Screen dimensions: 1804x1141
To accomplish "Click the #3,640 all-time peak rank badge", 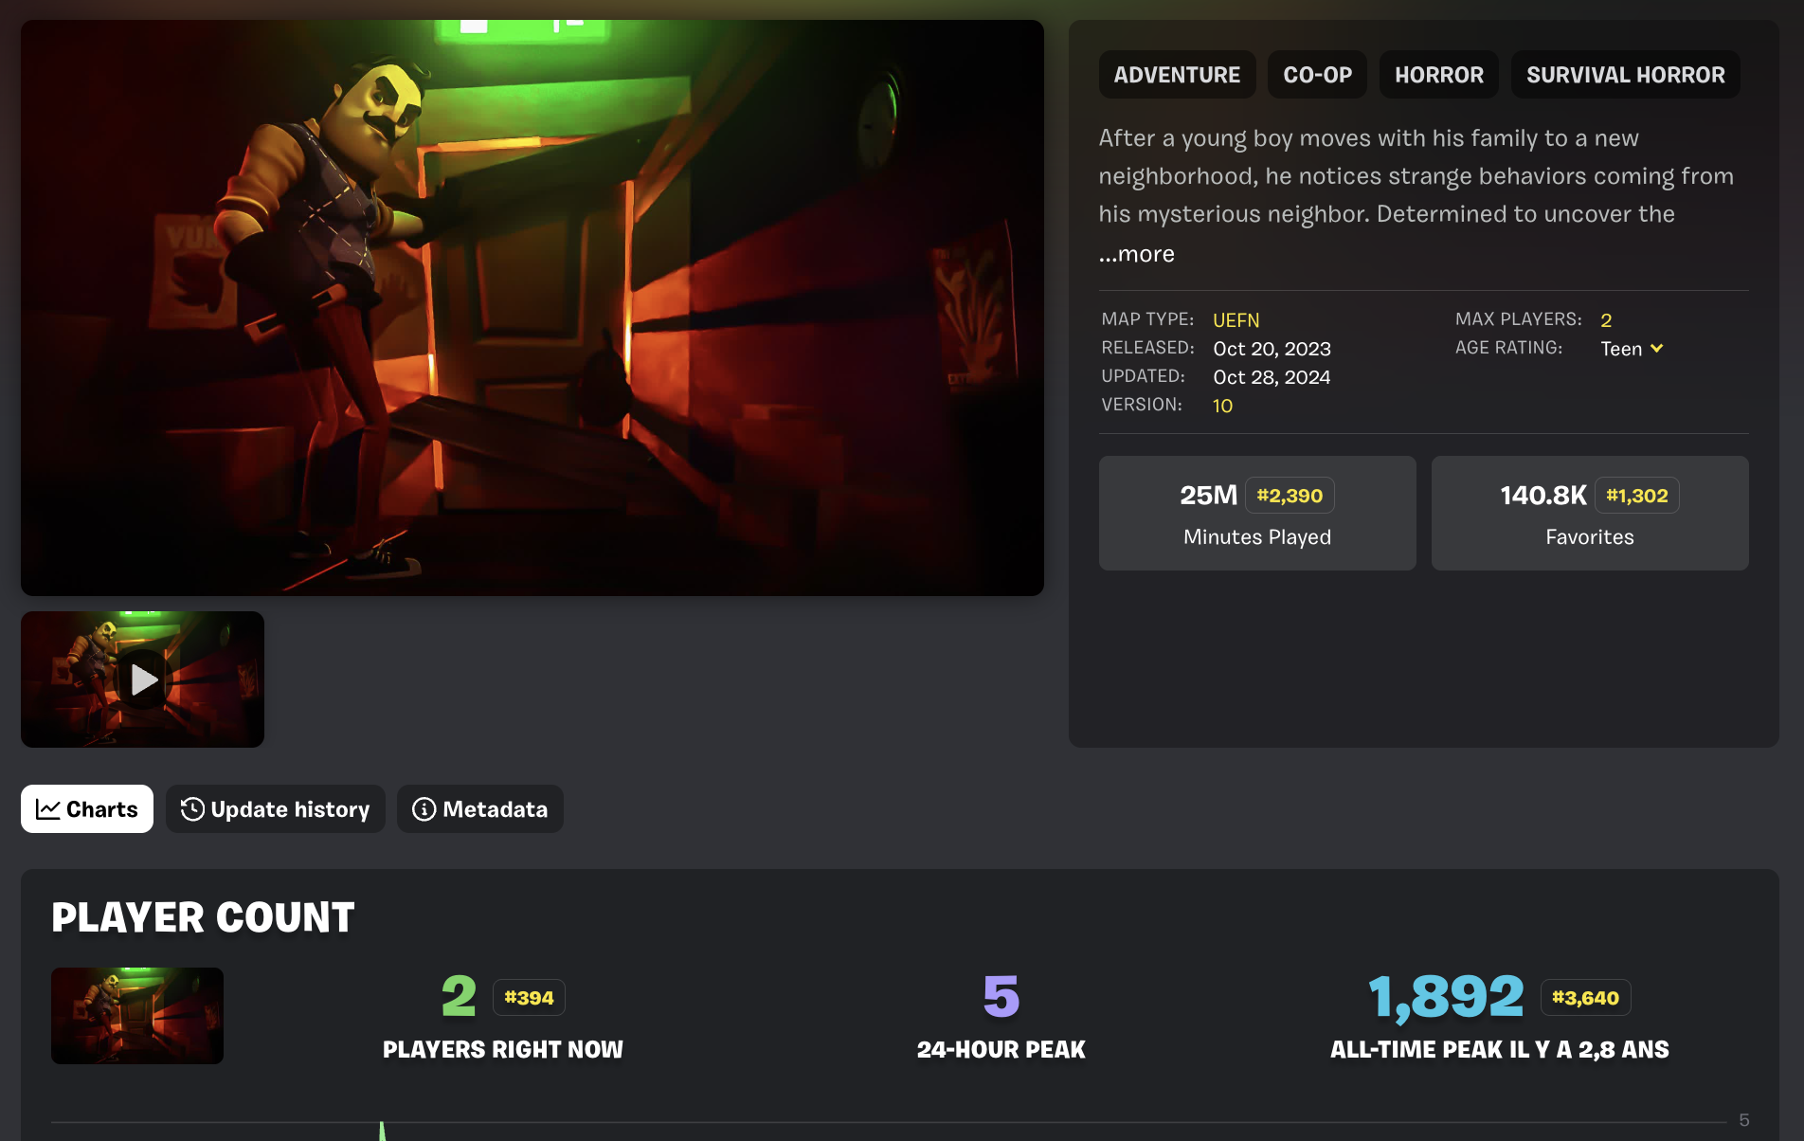I will pos(1585,998).
